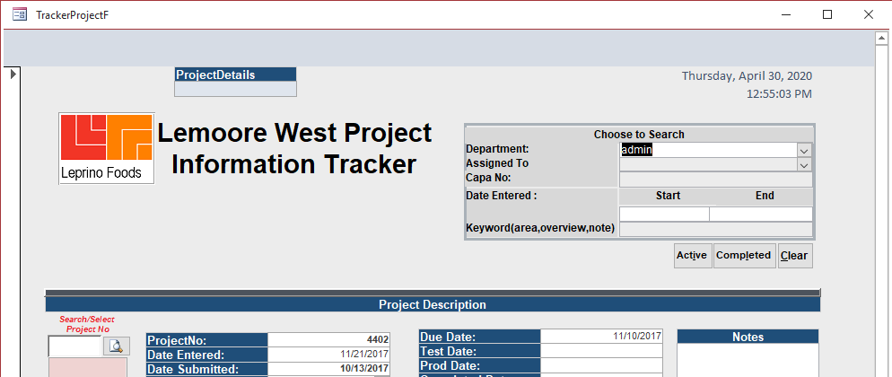Image resolution: width=892 pixels, height=377 pixels.
Task: Click the Project Description section header
Action: tap(433, 305)
